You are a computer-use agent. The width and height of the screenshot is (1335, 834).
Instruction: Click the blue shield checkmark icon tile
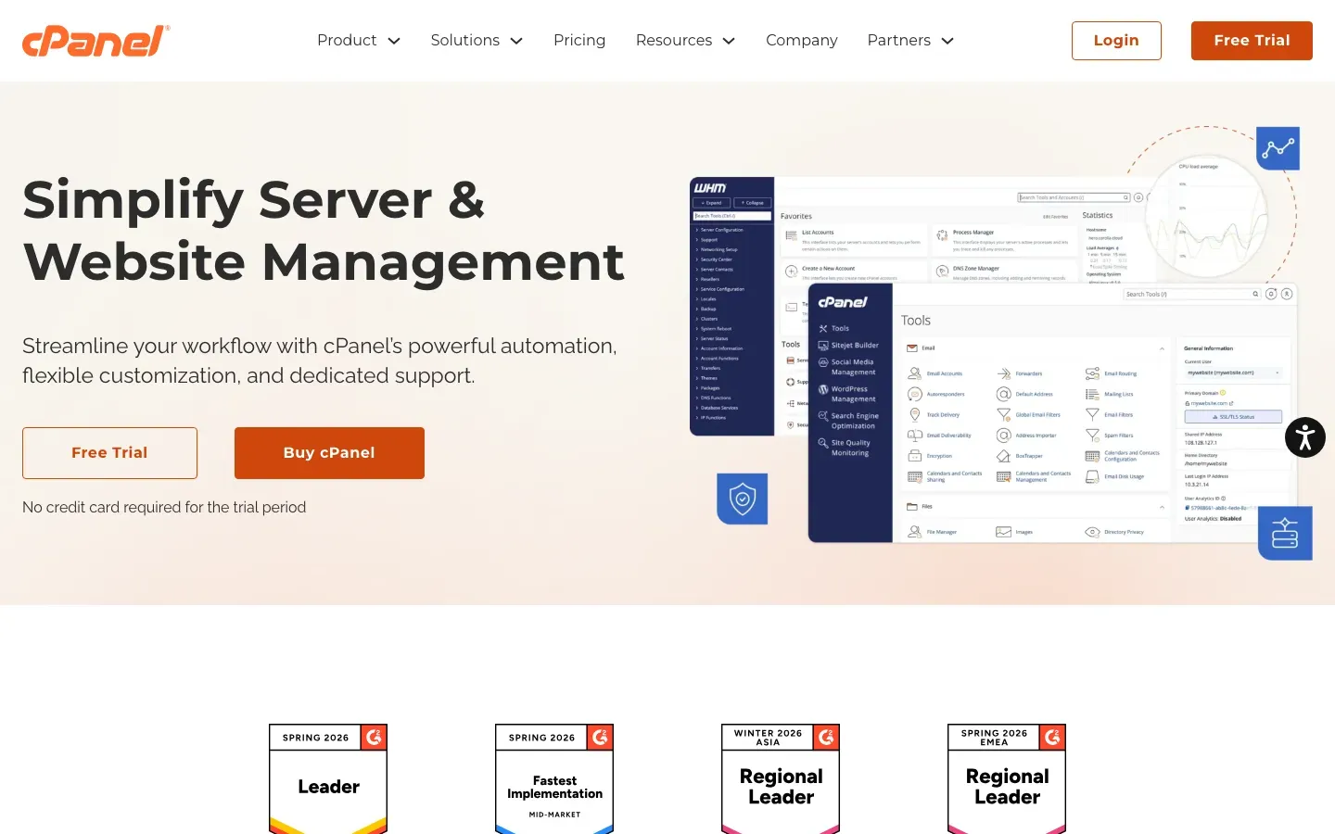742,499
